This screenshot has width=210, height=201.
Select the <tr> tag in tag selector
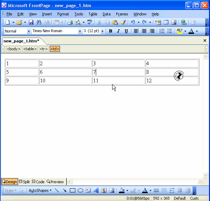[x=44, y=49]
